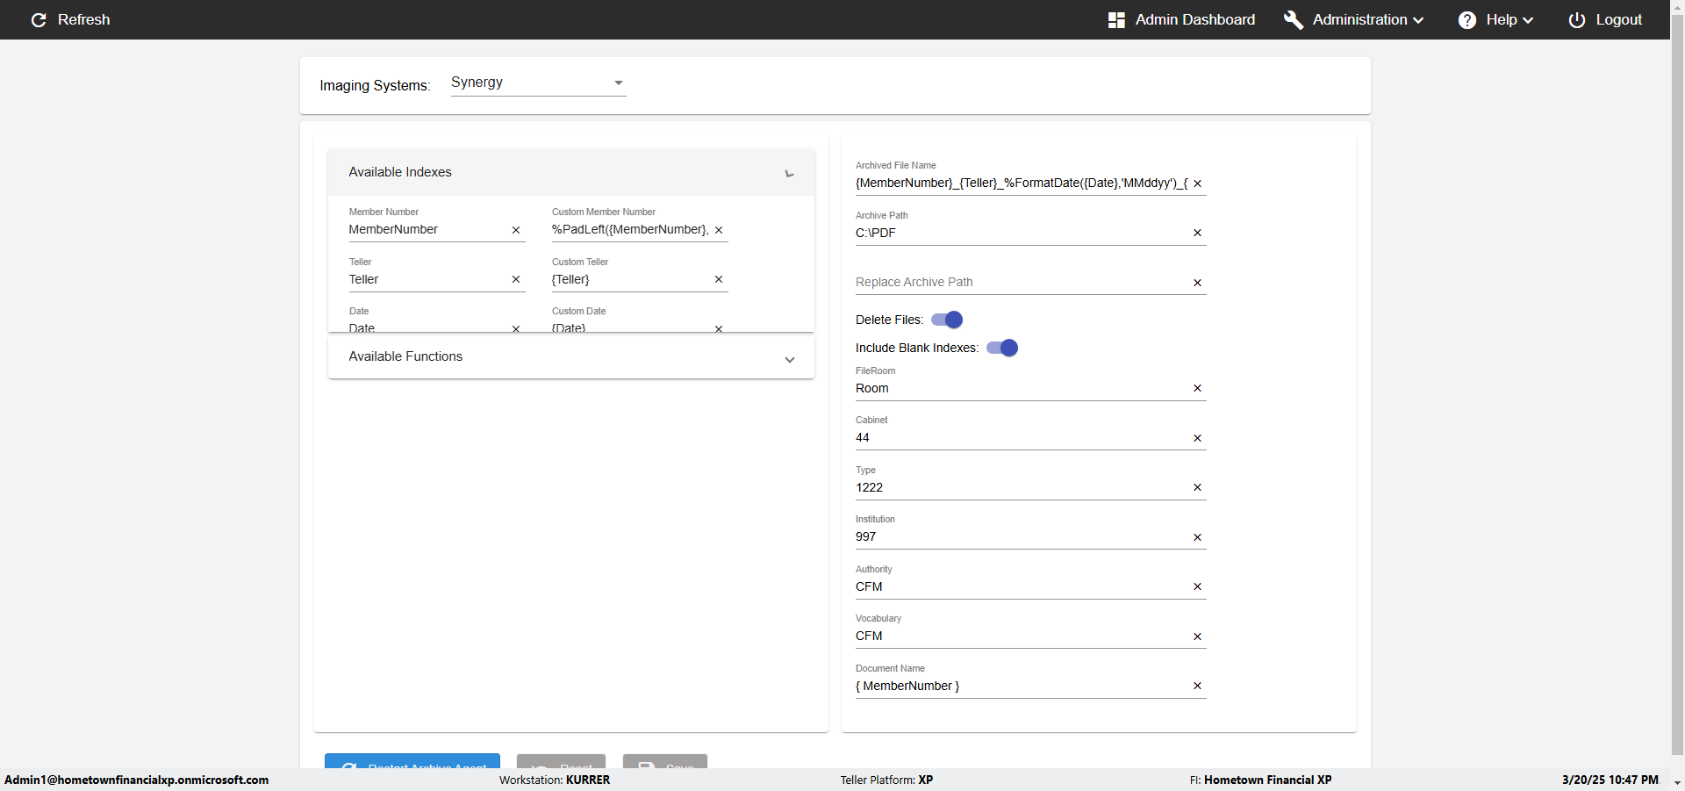Click the Logout power icon

[1577, 20]
